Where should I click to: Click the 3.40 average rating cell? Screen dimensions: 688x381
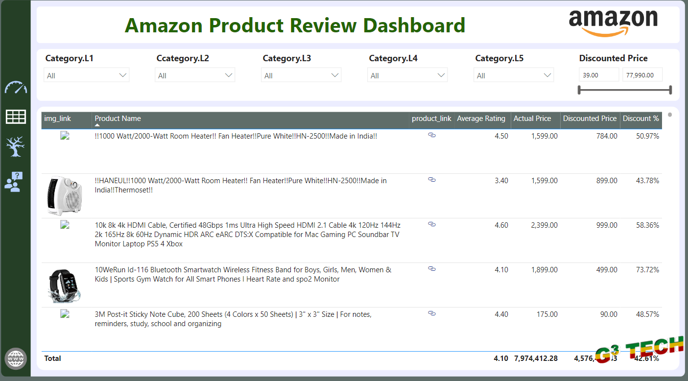(501, 181)
